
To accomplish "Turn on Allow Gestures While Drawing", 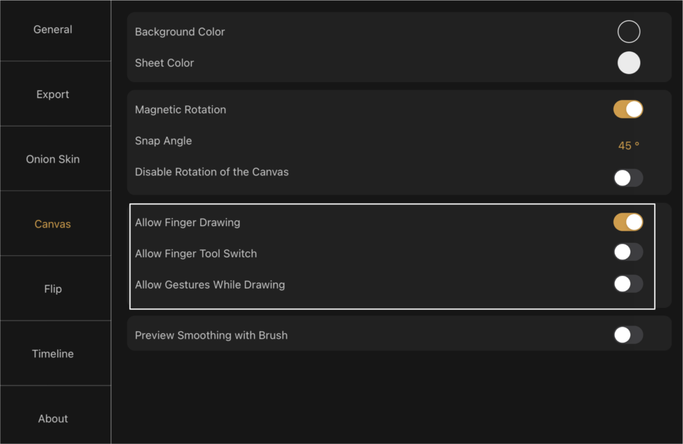I will pos(628,284).
